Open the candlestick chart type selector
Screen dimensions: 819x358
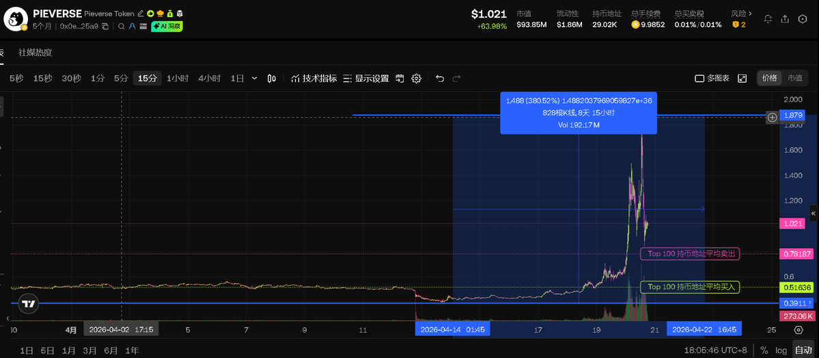click(x=271, y=78)
